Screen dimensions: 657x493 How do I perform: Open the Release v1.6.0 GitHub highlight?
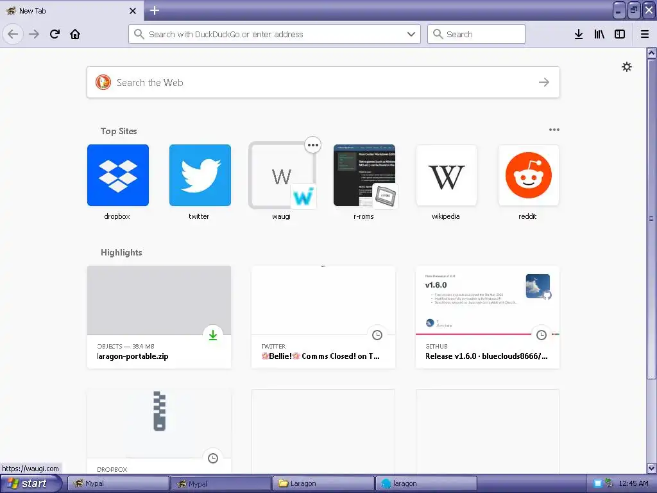[x=488, y=317]
